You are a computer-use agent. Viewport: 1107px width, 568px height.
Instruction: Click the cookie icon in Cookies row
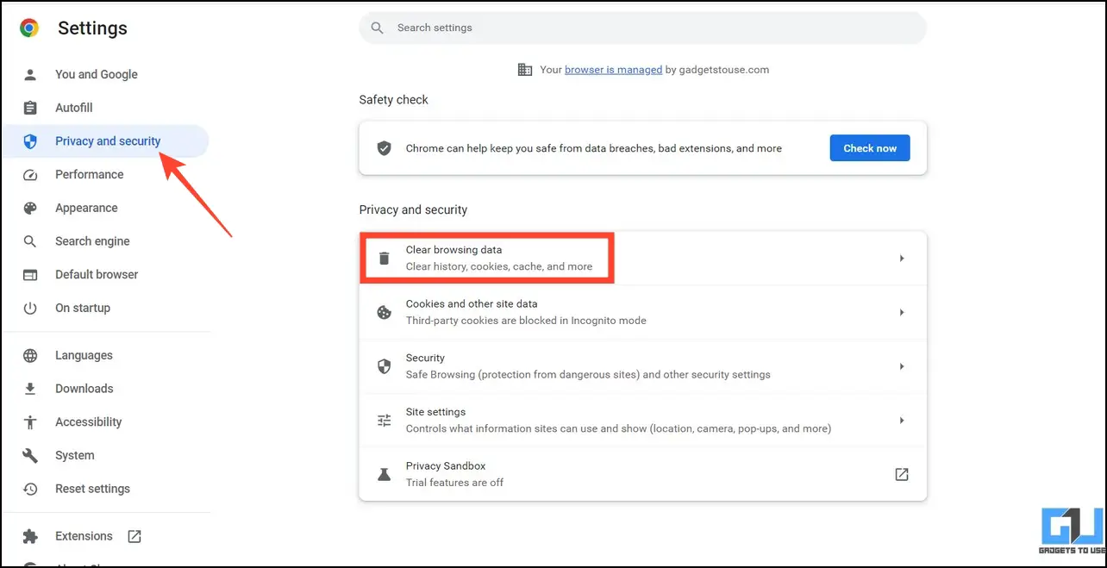(385, 312)
